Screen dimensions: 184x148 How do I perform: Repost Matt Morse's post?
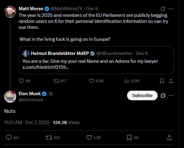click(x=56, y=81)
